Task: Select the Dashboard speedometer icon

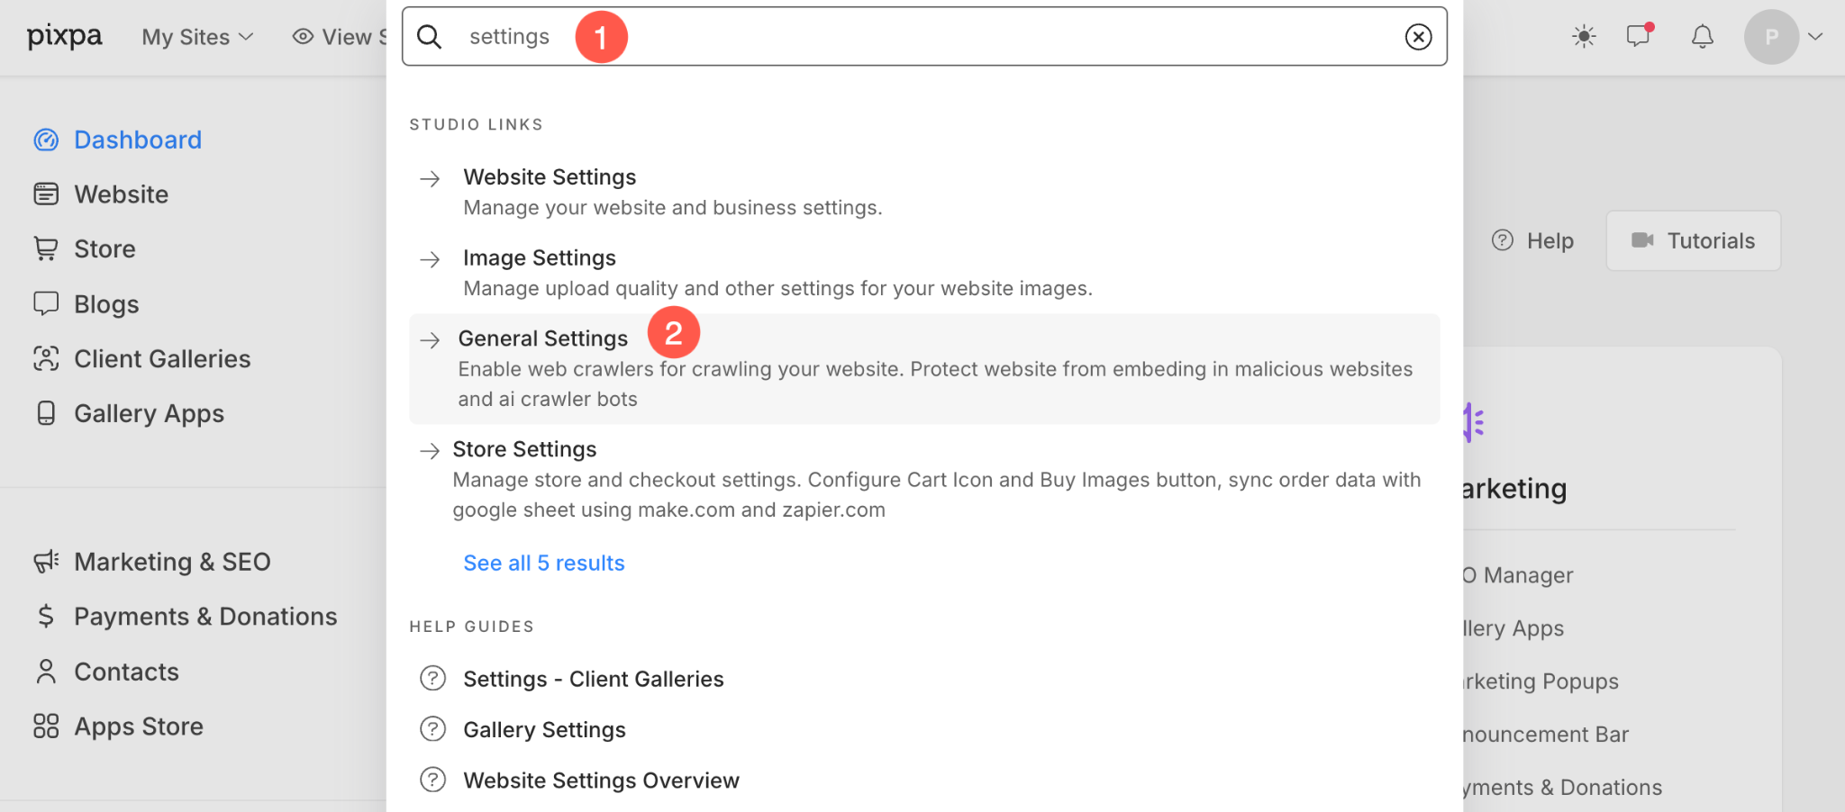Action: point(46,140)
